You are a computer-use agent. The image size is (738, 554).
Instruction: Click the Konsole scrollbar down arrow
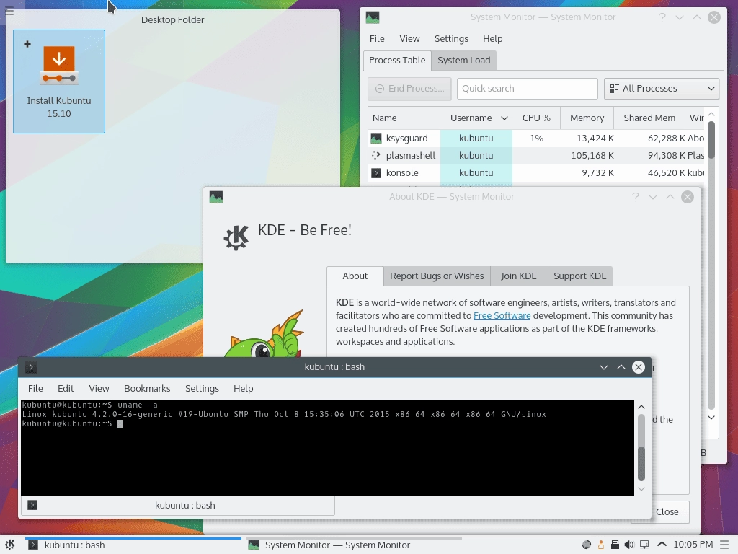click(x=641, y=489)
